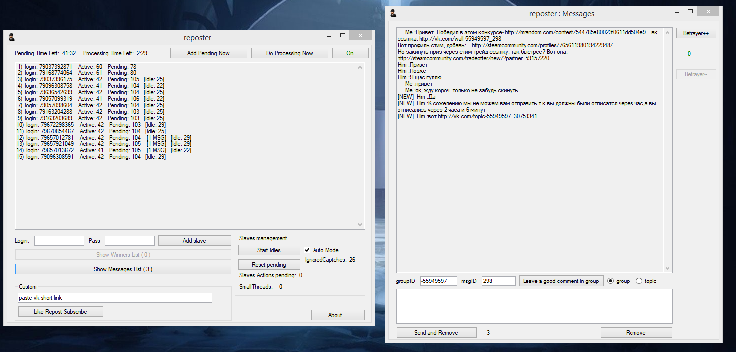This screenshot has width=736, height=352.
Task: Toggle the Auto Mode checkbox
Action: pos(307,250)
